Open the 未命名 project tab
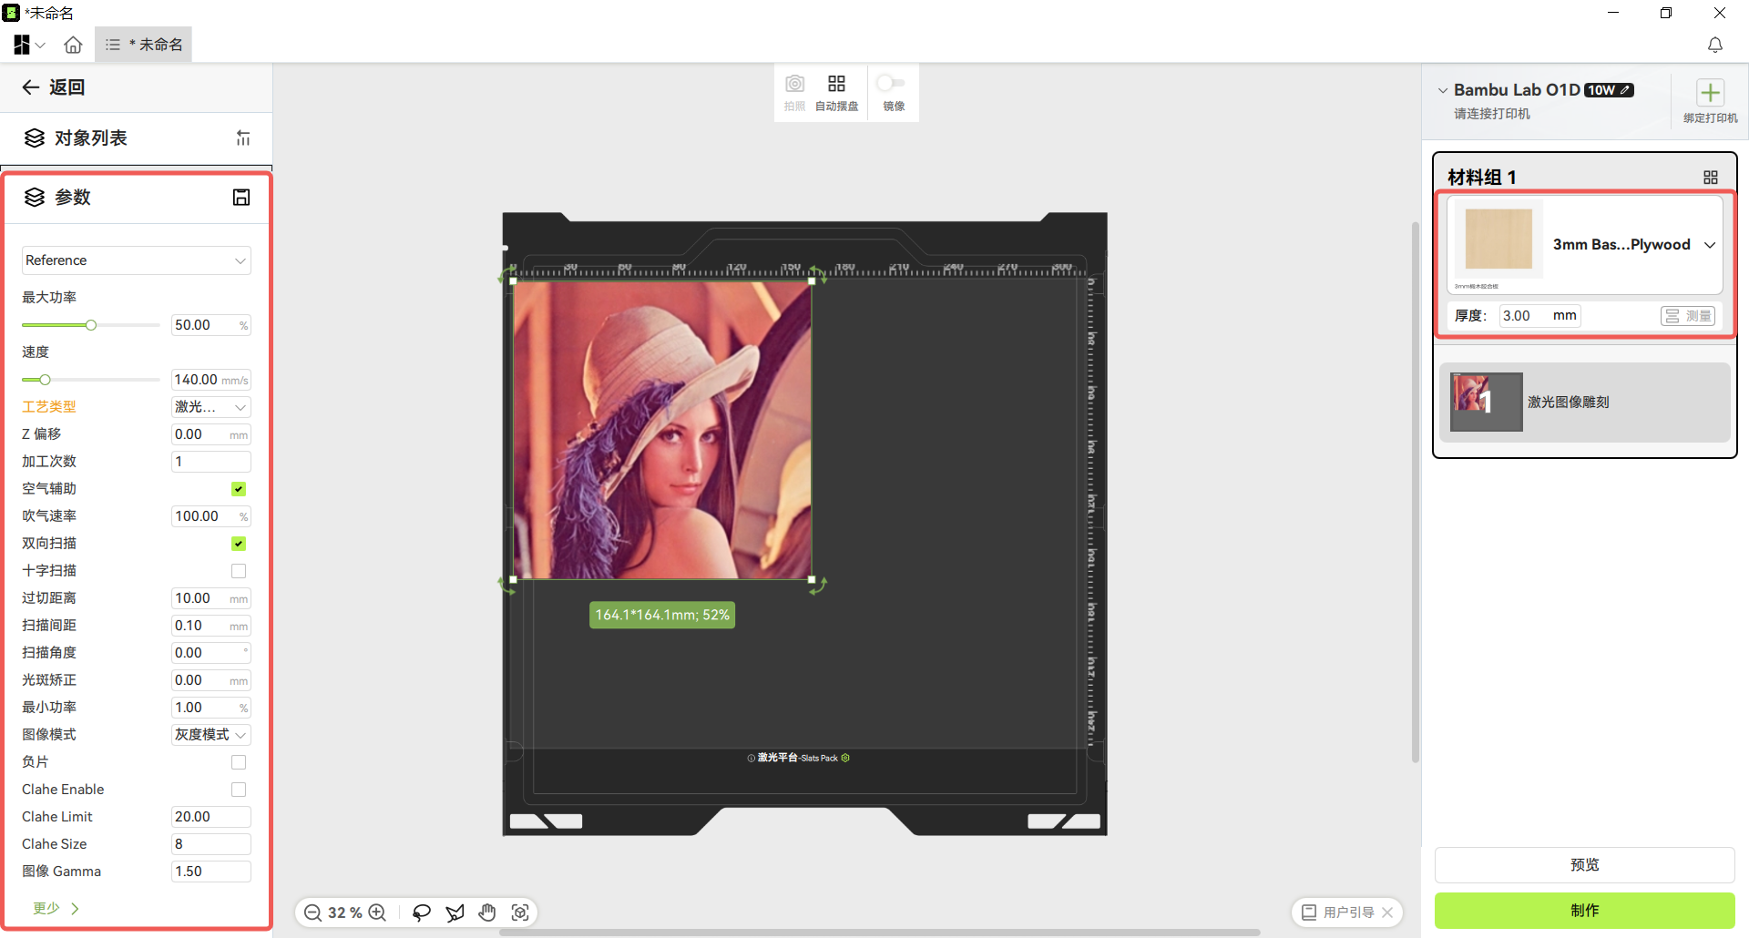The image size is (1749, 938). (144, 45)
